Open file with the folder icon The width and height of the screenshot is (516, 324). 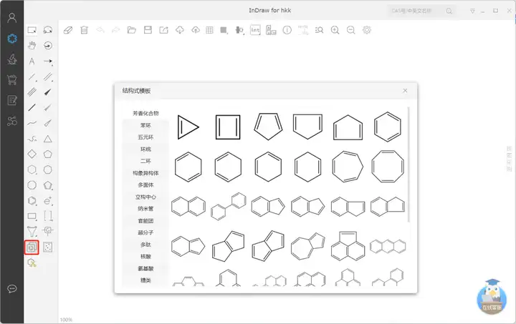pyautogui.click(x=132, y=30)
